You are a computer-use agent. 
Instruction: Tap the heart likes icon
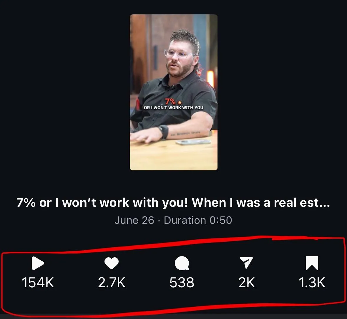click(x=112, y=263)
